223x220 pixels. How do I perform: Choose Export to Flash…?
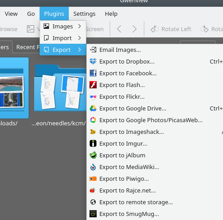click(155, 85)
